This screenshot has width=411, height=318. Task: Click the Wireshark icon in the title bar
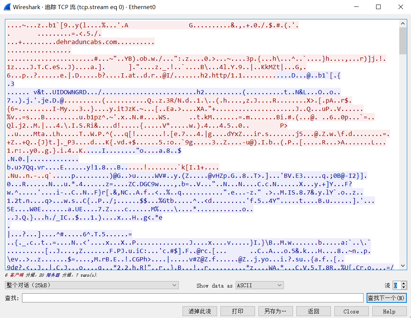[7, 6]
